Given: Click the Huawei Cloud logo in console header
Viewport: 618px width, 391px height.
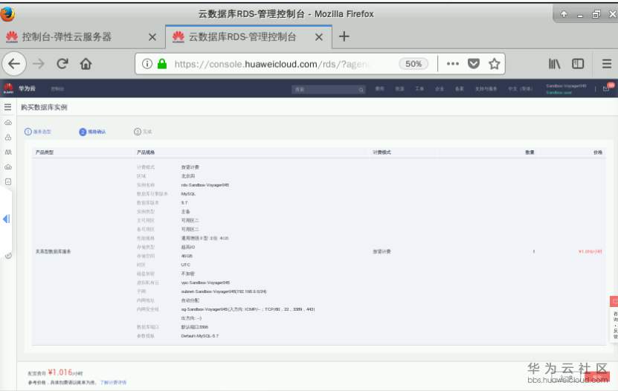Looking at the screenshot, I should click(8, 88).
